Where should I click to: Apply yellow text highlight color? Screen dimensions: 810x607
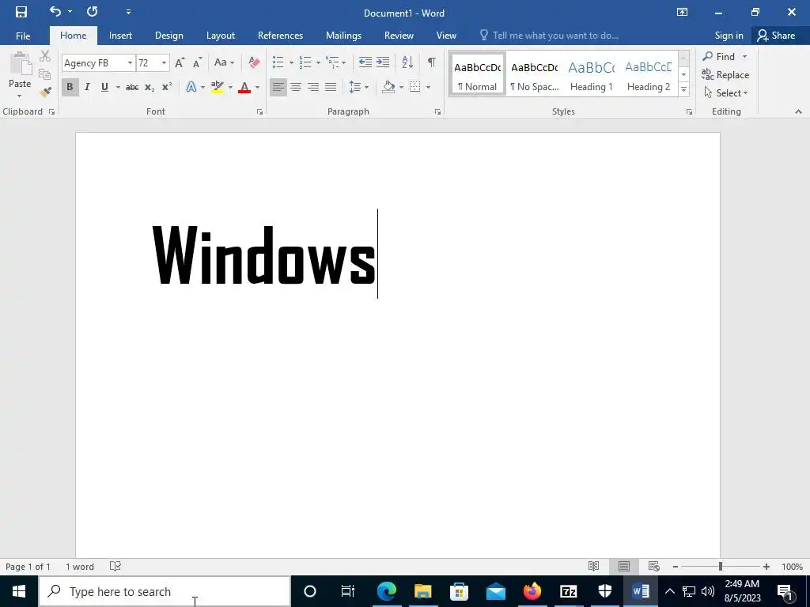click(218, 87)
